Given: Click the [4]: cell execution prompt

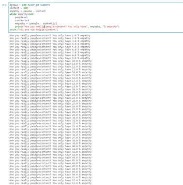Looking at the screenshot, I should point(4,5).
